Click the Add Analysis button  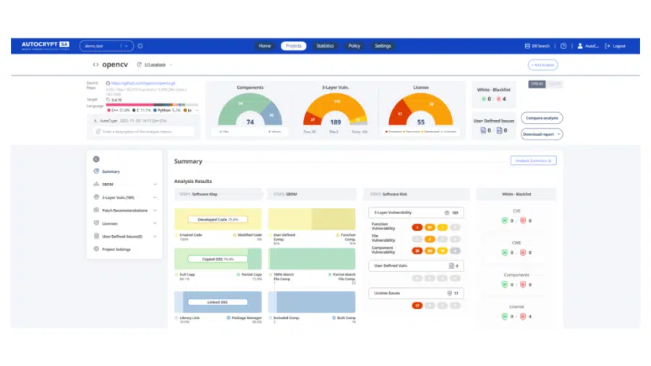(x=542, y=64)
